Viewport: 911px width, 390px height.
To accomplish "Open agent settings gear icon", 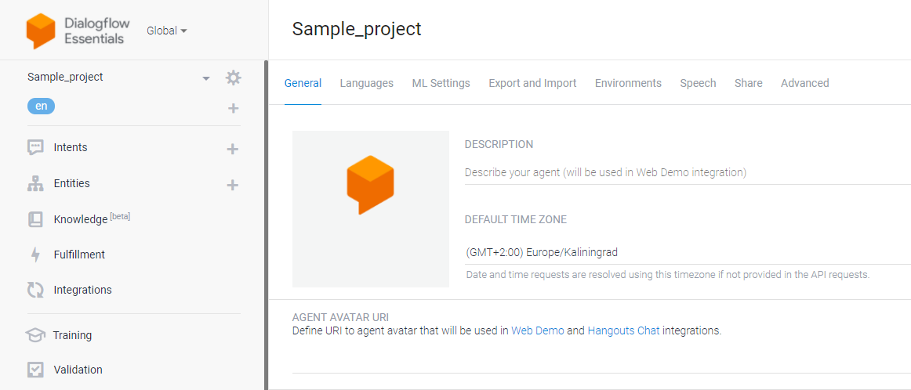I will coord(233,78).
